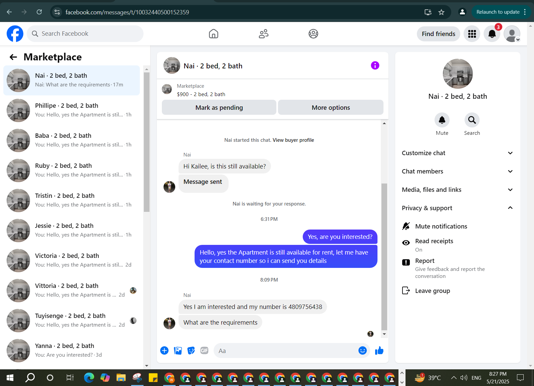Image resolution: width=534 pixels, height=386 pixels.
Task: Open the Facebook menu grid icon
Action: pos(472,34)
